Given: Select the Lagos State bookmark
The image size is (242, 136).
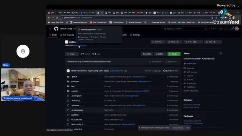Looking at the screenshot, I should [x=56, y=22].
